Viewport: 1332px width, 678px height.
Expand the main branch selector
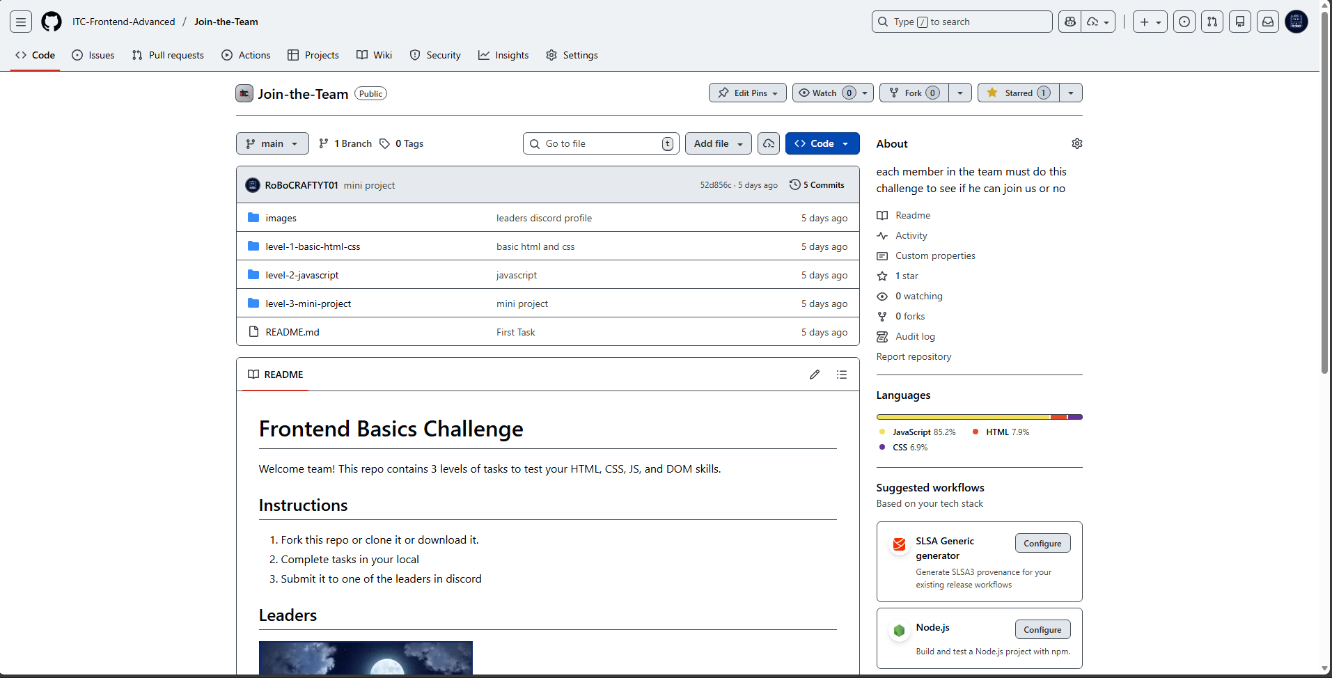pyautogui.click(x=272, y=143)
